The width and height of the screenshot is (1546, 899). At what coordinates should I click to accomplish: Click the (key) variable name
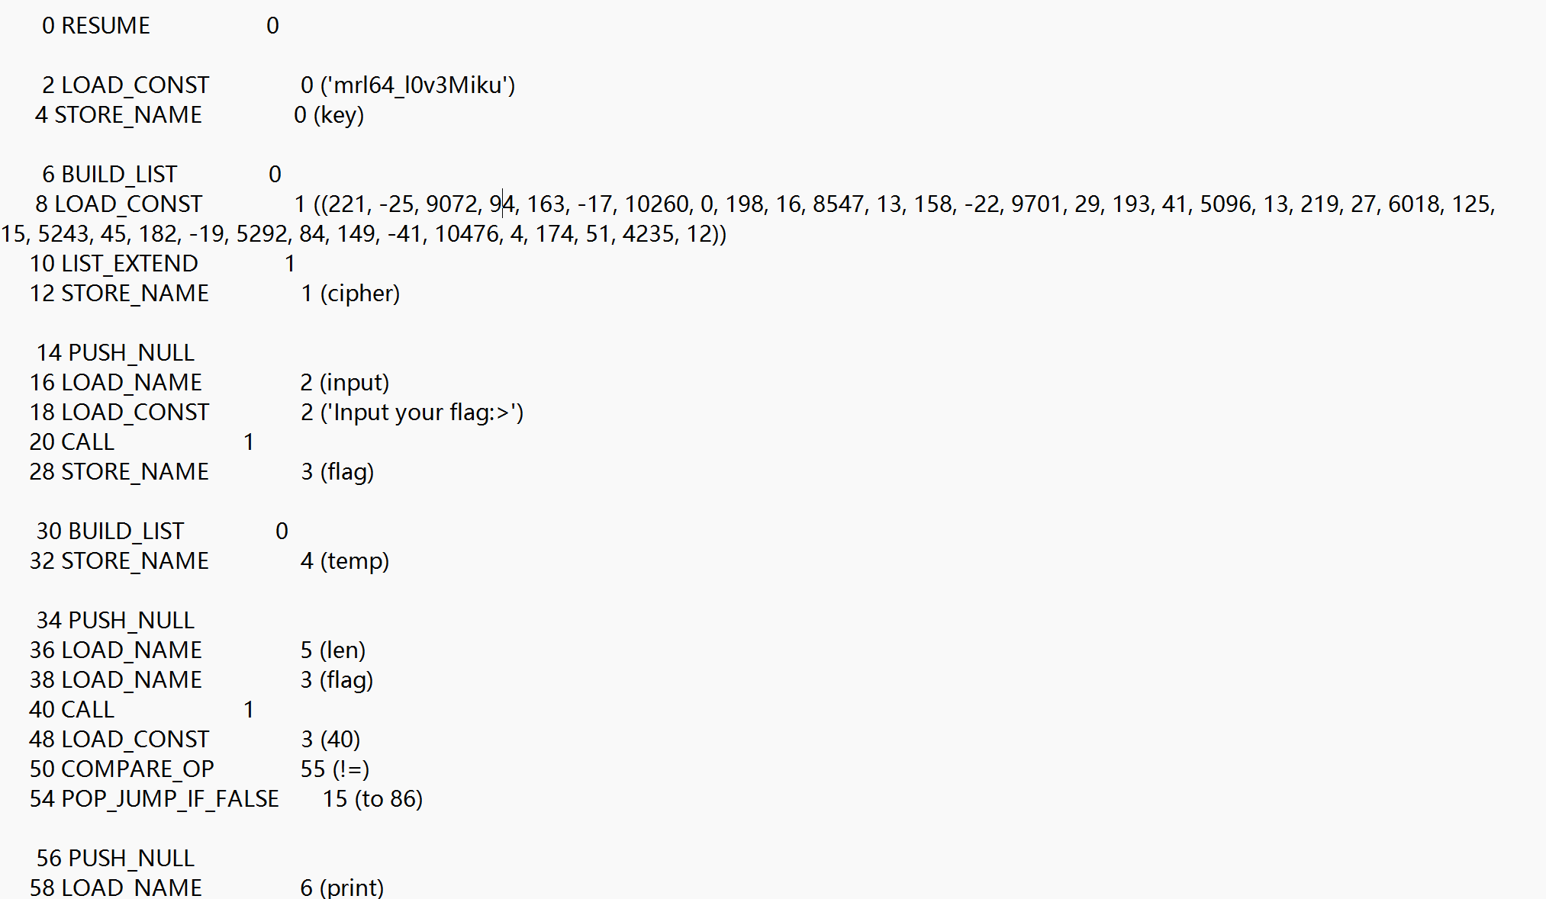tap(339, 115)
